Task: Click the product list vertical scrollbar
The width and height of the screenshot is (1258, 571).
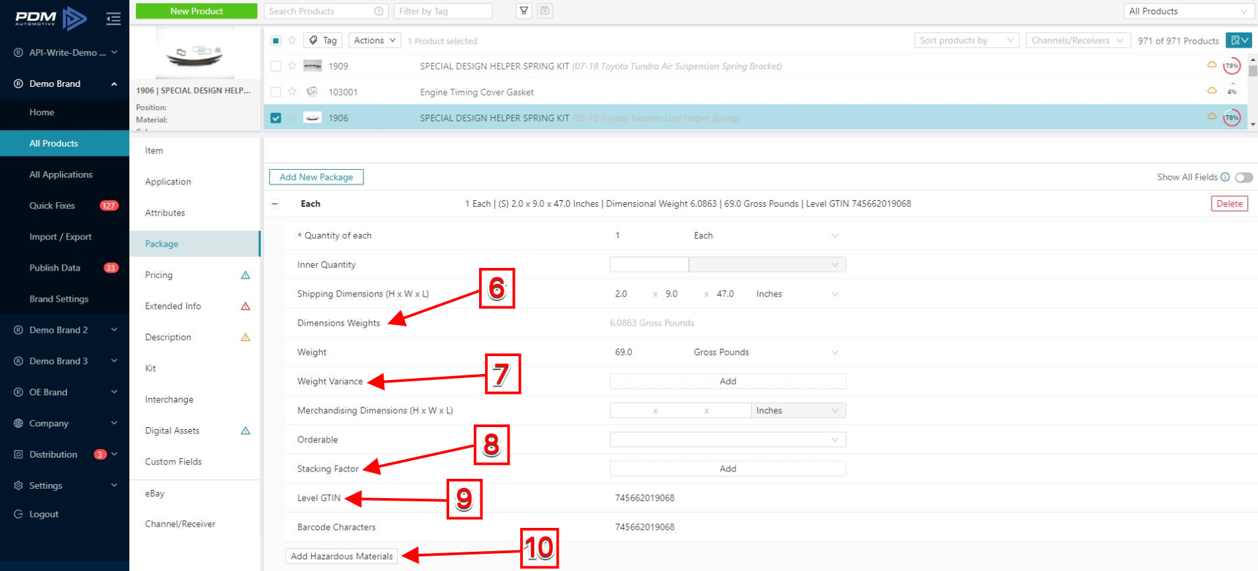Action: (1253, 92)
